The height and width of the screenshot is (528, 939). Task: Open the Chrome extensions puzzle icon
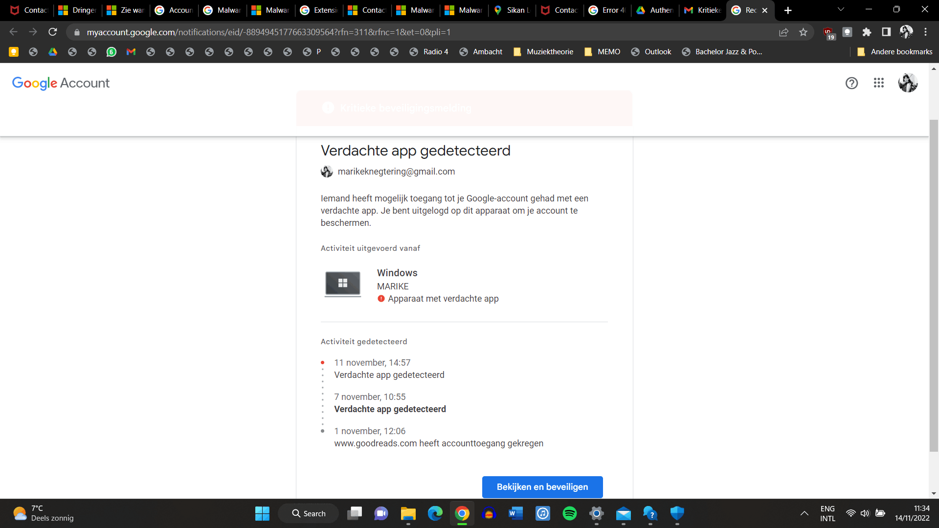[867, 32]
